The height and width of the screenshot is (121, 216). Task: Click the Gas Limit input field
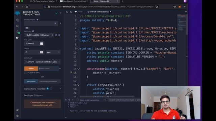[x=32, y=44]
